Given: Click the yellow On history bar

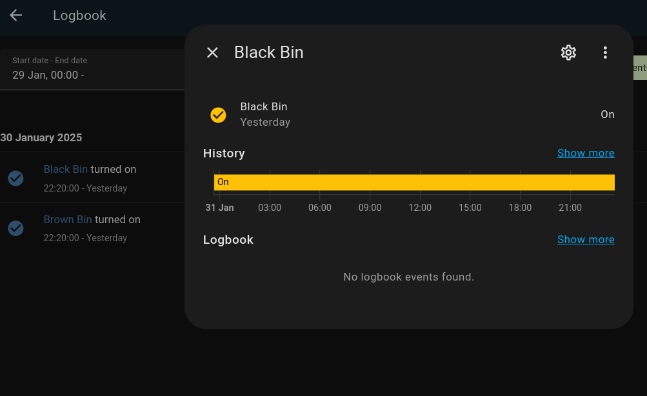Looking at the screenshot, I should pyautogui.click(x=413, y=183).
